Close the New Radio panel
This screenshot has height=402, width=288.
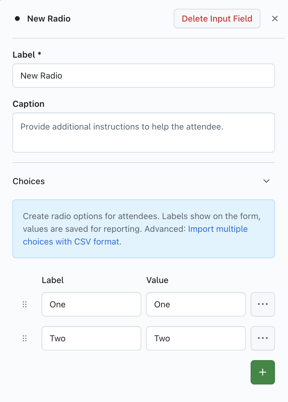pyautogui.click(x=275, y=19)
